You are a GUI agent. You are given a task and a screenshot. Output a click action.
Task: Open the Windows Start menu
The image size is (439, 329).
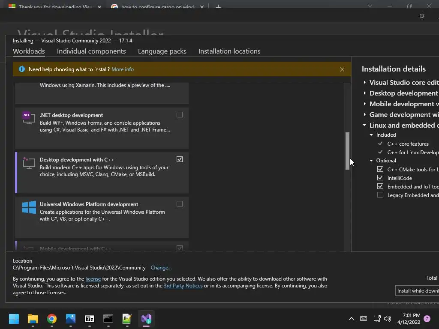(14, 319)
